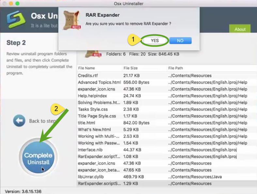
Task: Click the Version: 3.6.15.136 status text
Action: 23,191
